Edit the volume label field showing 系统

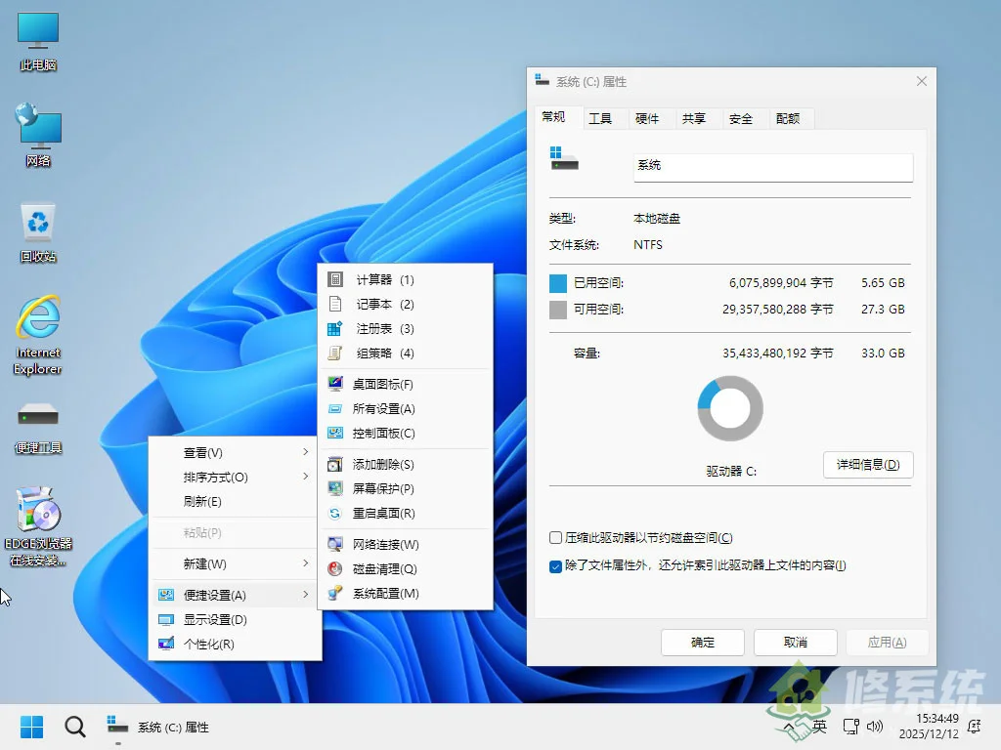tap(771, 166)
